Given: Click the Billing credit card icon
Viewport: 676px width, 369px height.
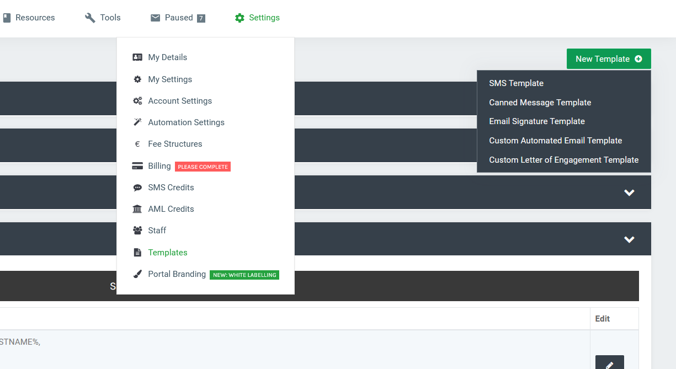Looking at the screenshot, I should [x=137, y=166].
